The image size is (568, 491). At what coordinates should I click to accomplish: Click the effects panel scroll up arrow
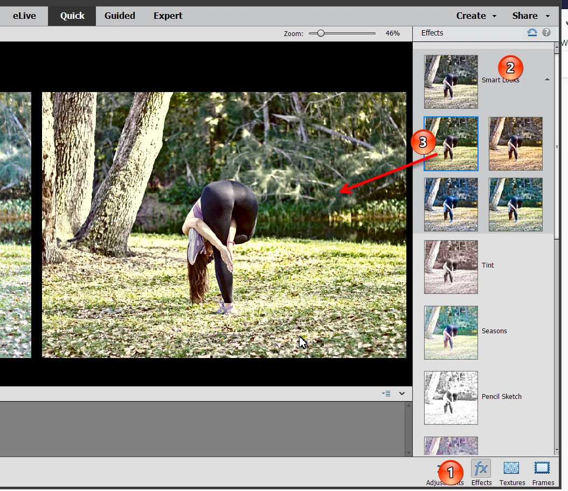coord(557,47)
